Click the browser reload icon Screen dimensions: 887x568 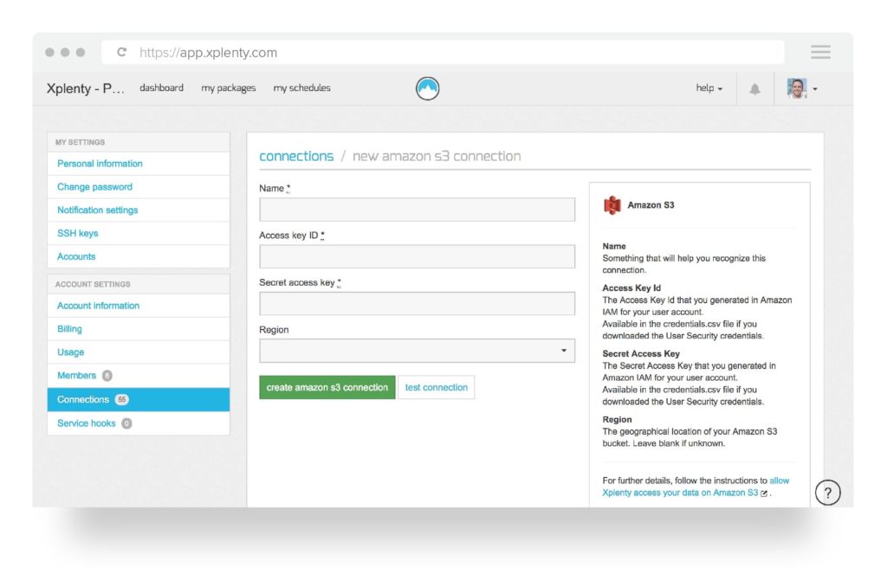point(121,52)
